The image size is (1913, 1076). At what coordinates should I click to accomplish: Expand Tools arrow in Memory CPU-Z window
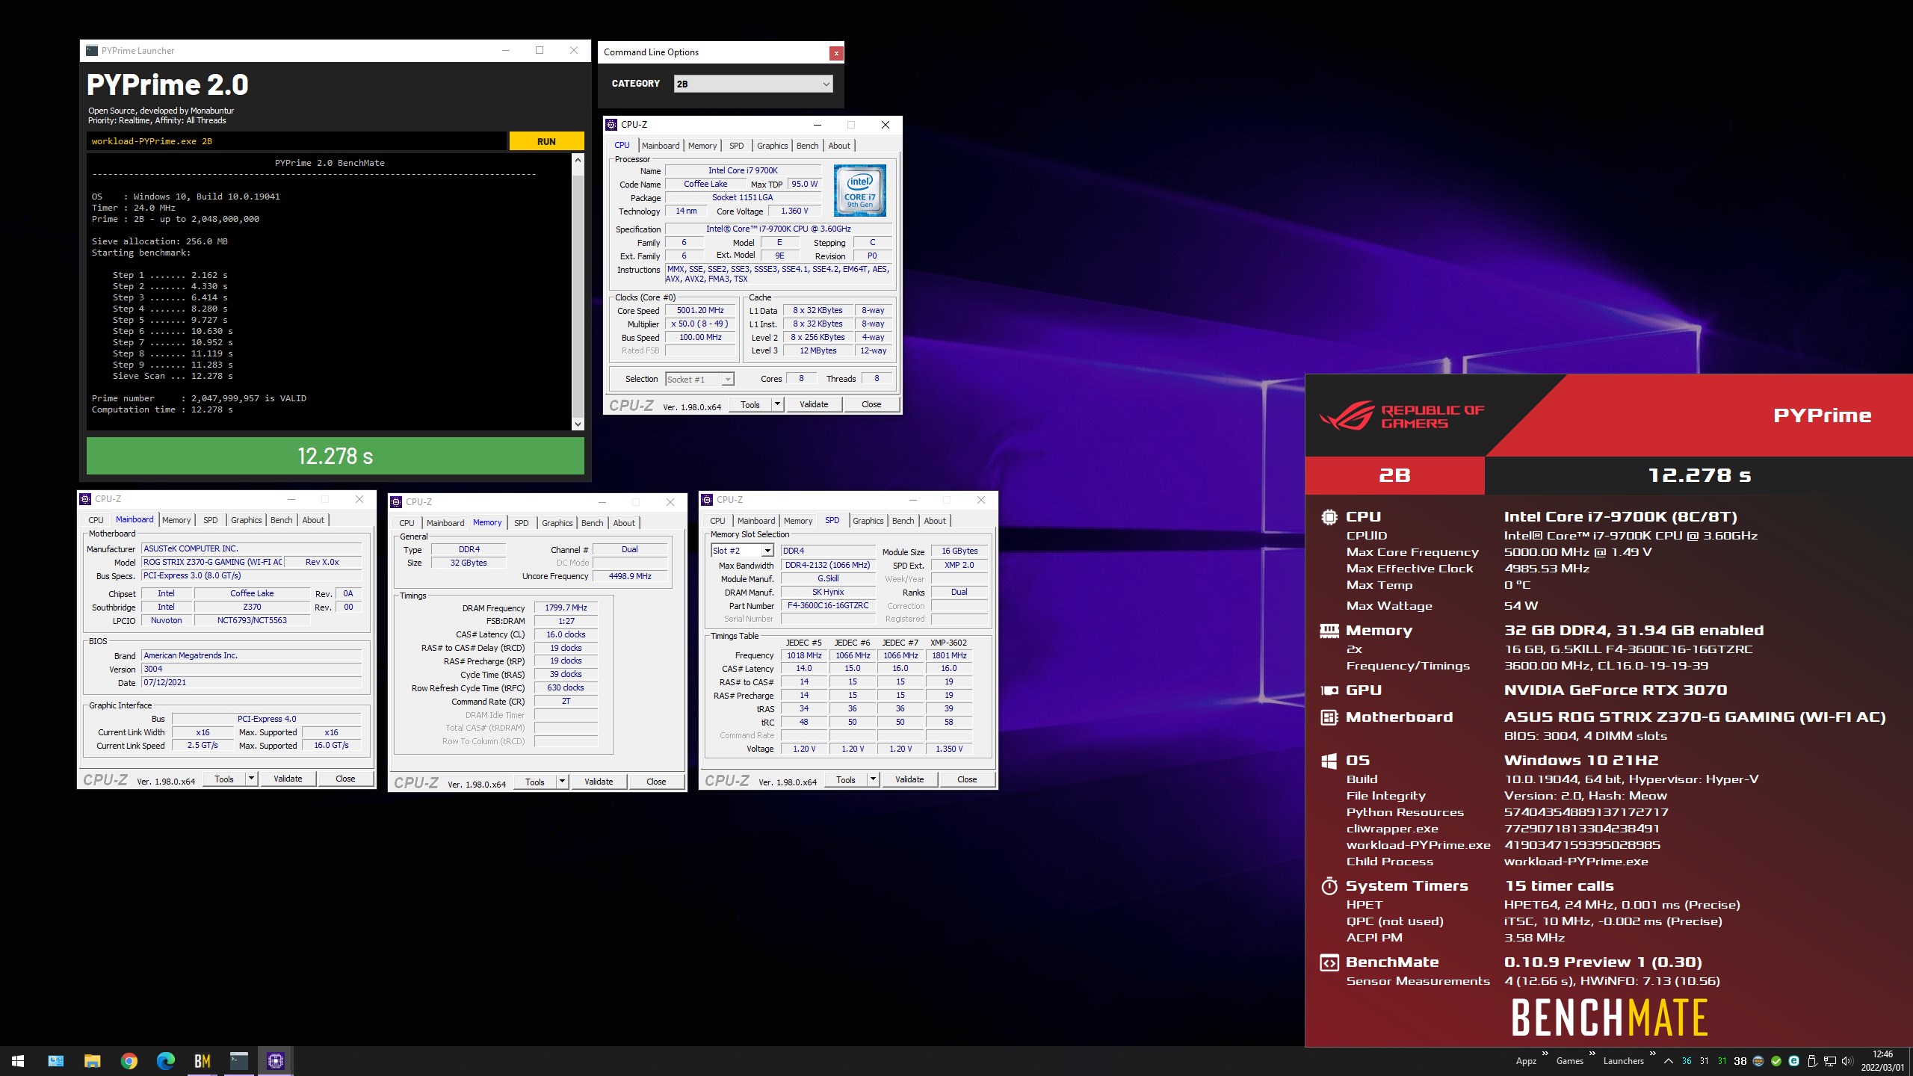(562, 782)
